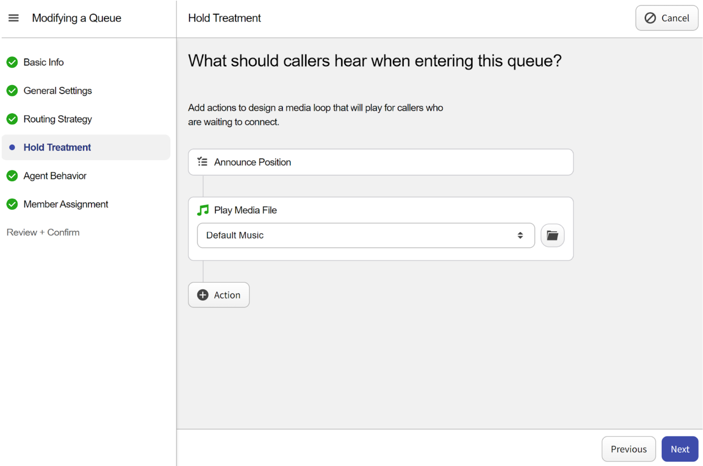Click the Routing Strategy green checkmark
The width and height of the screenshot is (703, 466).
tap(12, 119)
